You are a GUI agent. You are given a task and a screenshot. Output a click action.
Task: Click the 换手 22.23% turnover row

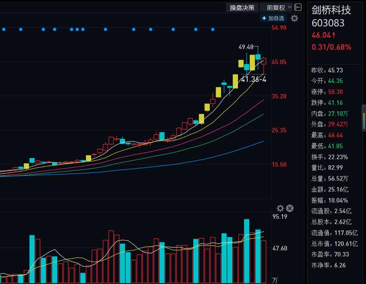coord(335,157)
